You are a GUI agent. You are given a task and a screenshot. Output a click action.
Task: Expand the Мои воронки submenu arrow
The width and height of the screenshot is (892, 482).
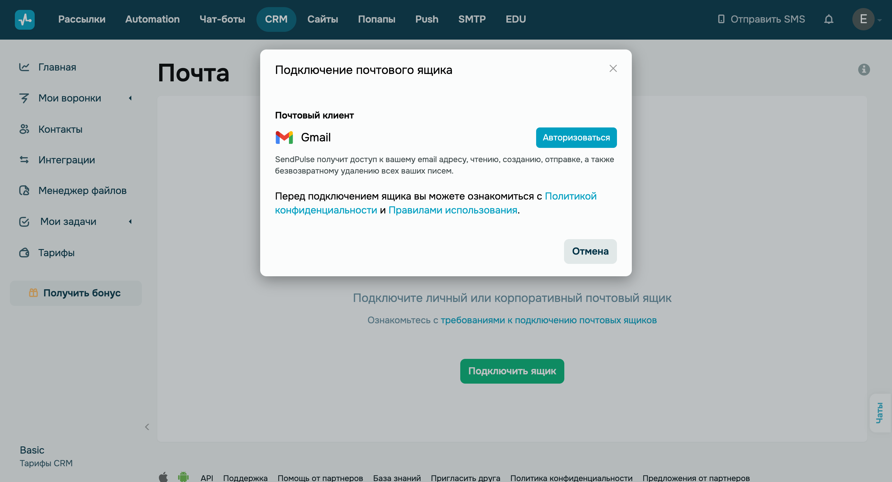click(130, 98)
